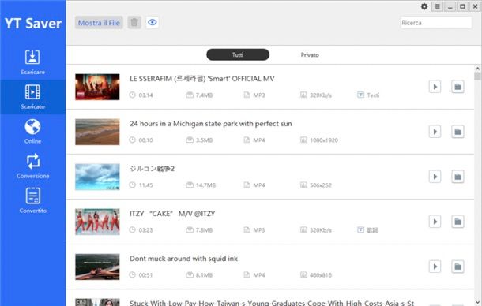
Task: Click the 11:45 duration value
Action: 145,185
